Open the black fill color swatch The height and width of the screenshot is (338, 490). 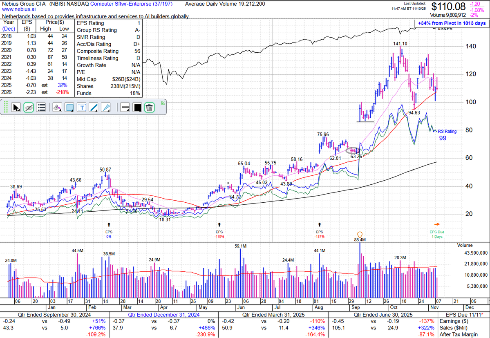137,107
